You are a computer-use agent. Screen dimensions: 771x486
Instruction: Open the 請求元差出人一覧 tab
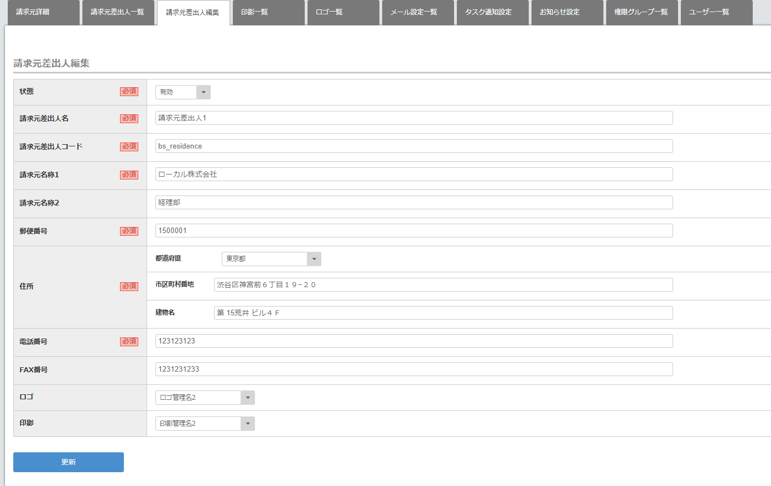coord(118,12)
